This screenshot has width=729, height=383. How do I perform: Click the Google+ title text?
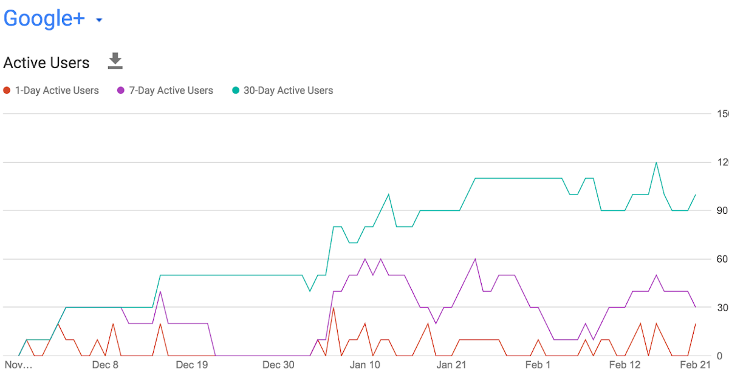[x=44, y=19]
